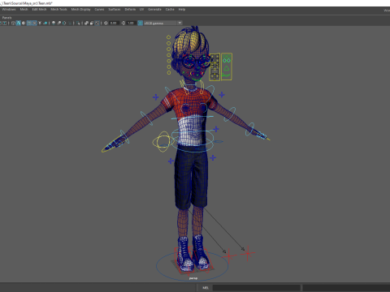Click the command result field at bottom right
The image size is (390, 292).
346,288
